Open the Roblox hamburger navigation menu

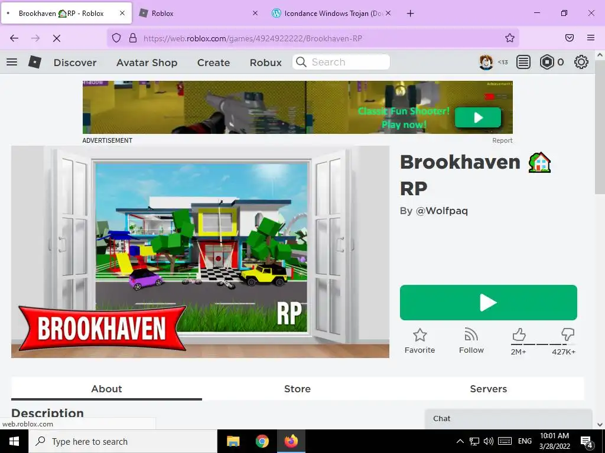pyautogui.click(x=12, y=62)
